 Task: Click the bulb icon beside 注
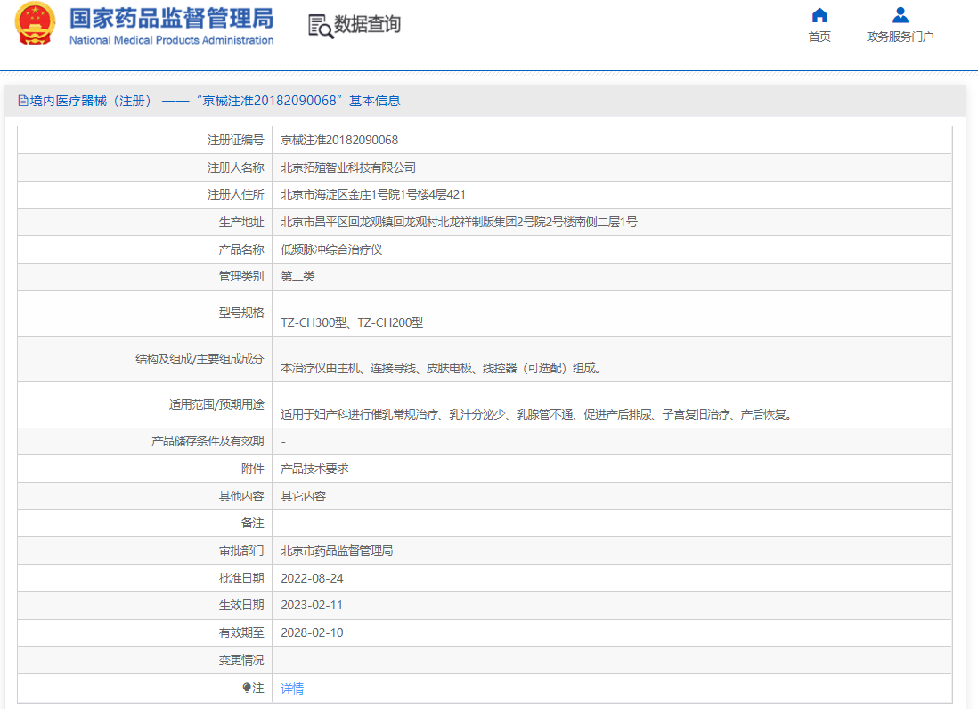247,688
